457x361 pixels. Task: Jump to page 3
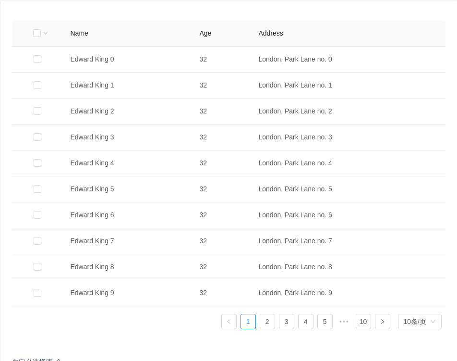[287, 322]
